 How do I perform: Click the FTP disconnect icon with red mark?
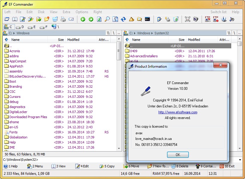216,19
